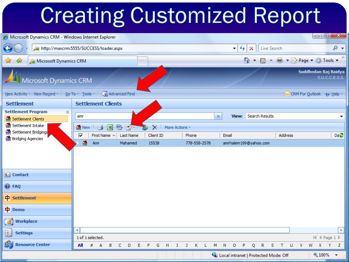Open the View dropdown showing Search Results
Image resolution: width=349 pixels, height=262 pixels.
(295, 116)
